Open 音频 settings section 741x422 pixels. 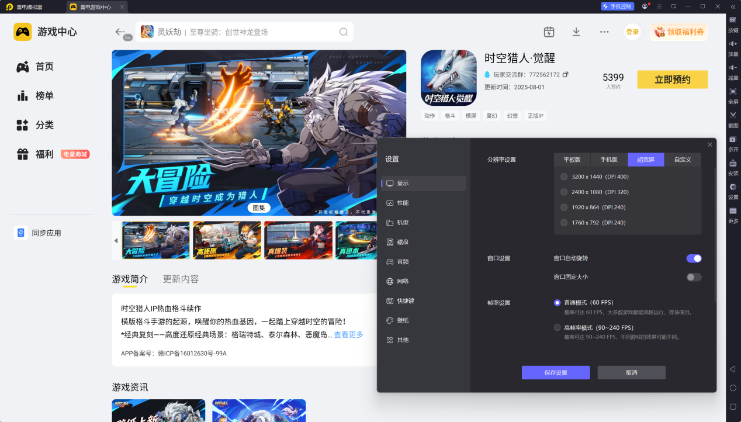click(x=424, y=262)
